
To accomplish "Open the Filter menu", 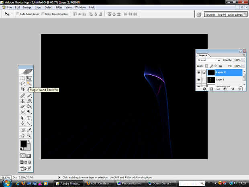I will pyautogui.click(x=59, y=7).
